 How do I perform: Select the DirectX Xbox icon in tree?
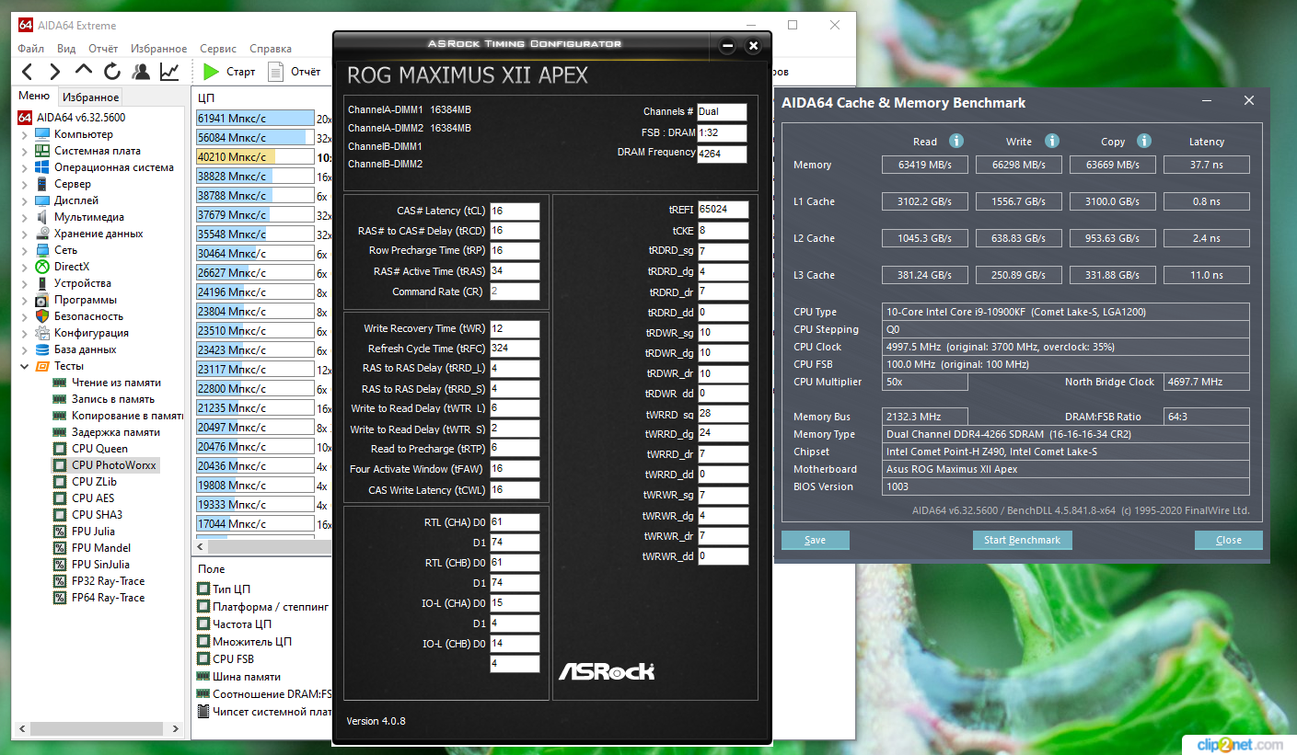click(41, 267)
